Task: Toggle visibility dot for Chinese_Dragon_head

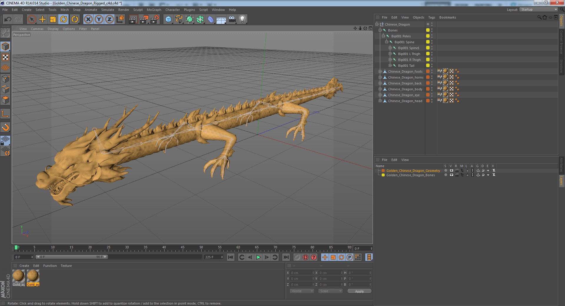Action: (x=432, y=100)
